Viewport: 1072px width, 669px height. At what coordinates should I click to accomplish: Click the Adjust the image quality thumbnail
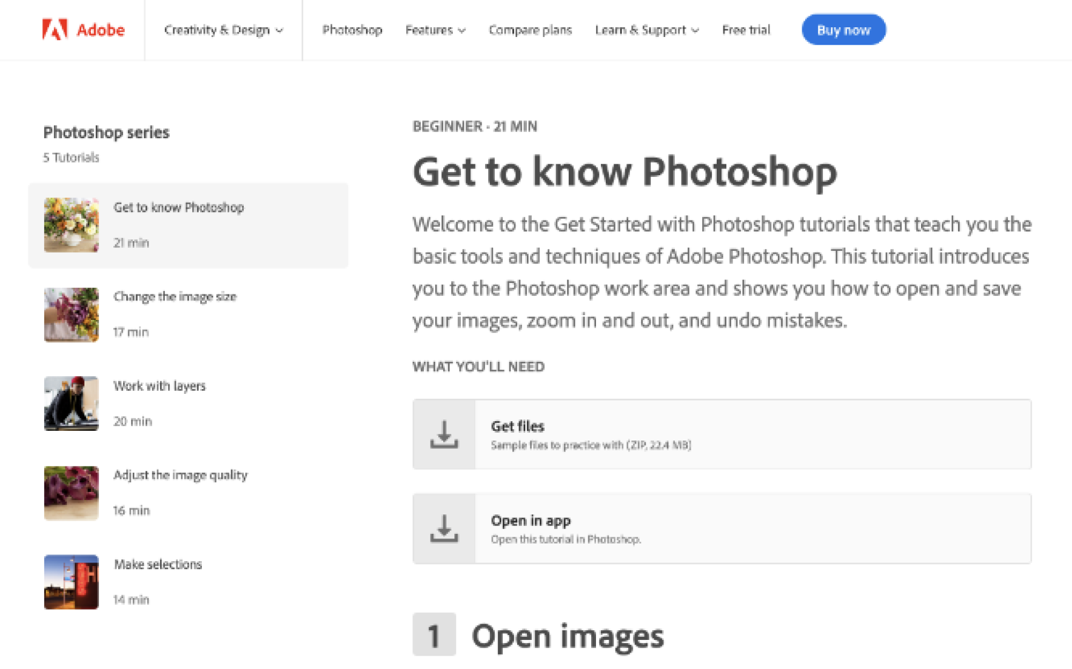pos(72,493)
